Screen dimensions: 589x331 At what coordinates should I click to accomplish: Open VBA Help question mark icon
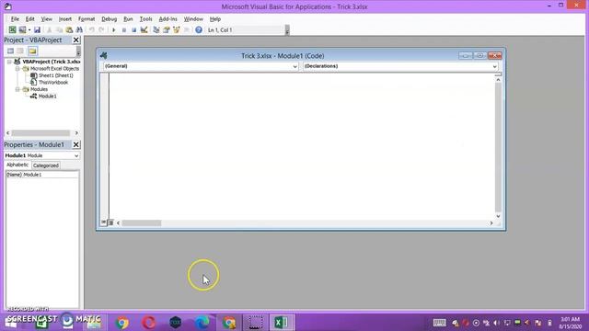199,29
